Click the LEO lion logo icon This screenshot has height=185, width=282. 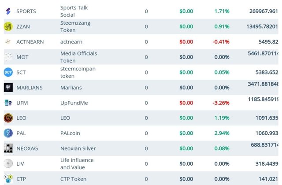click(x=8, y=118)
